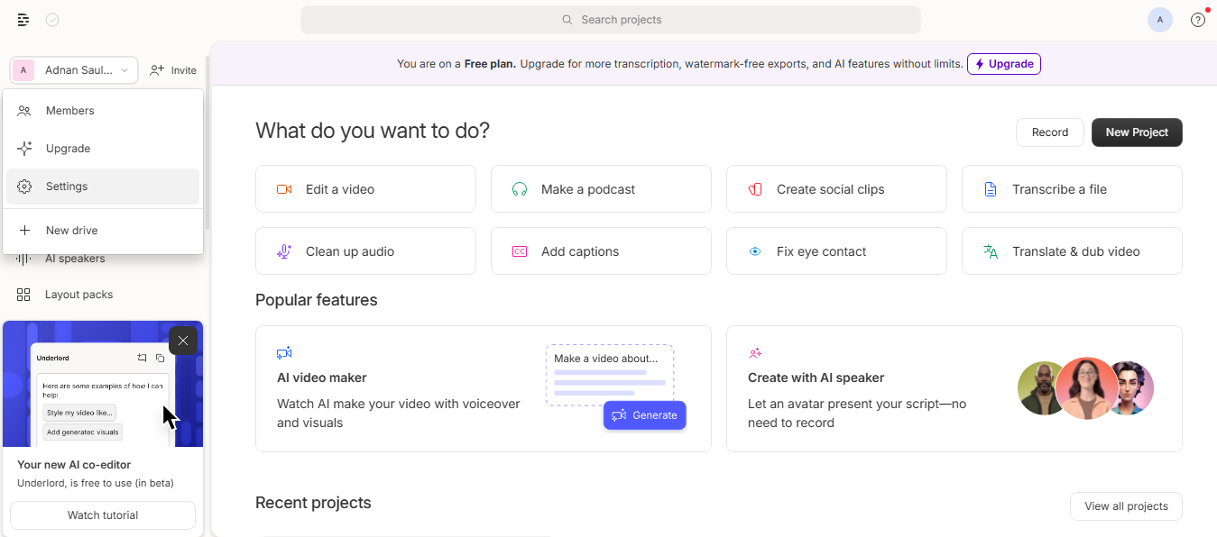
Task: Collapse the sidebar using top-left panel icon
Action: (23, 20)
